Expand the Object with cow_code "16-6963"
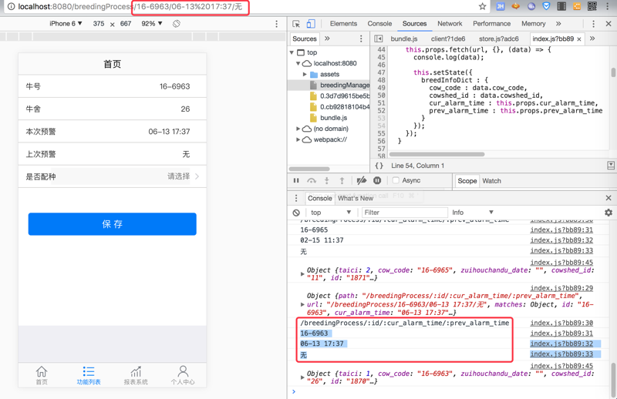The image size is (617, 399). (x=302, y=377)
